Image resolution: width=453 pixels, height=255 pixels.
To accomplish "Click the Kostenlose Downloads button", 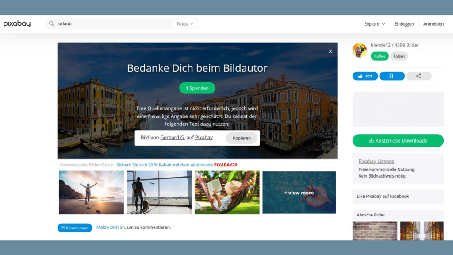I will click(x=398, y=141).
